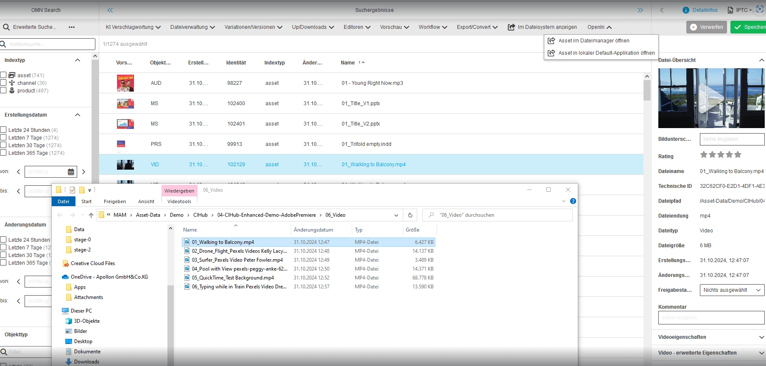Tick the Letzten 7 Tage creation checkbox
The width and height of the screenshot is (766, 366).
(x=3, y=137)
